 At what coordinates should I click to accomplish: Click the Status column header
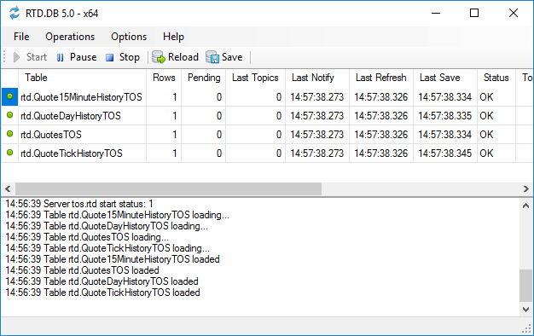[496, 78]
